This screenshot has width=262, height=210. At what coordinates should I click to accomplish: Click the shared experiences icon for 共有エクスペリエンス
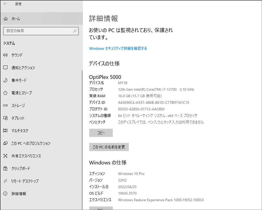click(x=5, y=156)
